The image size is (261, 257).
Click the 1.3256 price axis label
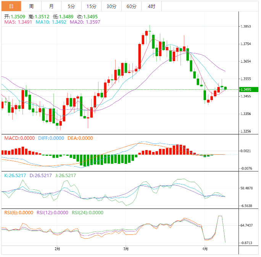point(246,131)
